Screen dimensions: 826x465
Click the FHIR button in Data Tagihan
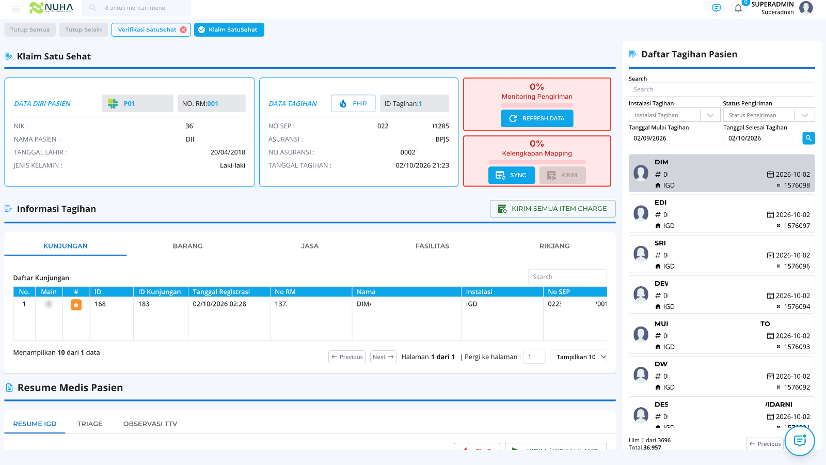(353, 103)
